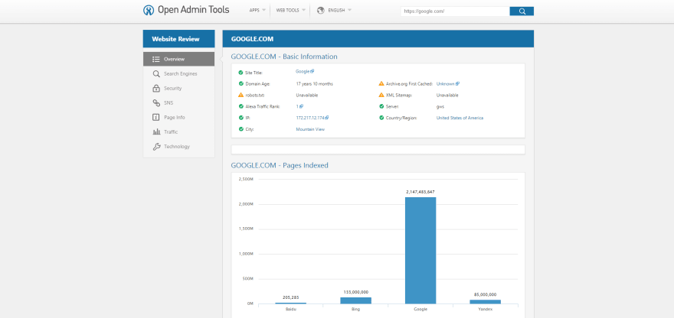Viewport: 674px width, 318px height.
Task: Click the green check icon beside IP
Action: click(240, 118)
